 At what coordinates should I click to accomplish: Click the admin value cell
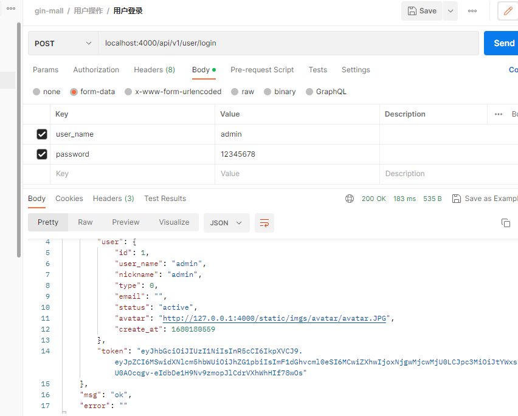(x=297, y=134)
